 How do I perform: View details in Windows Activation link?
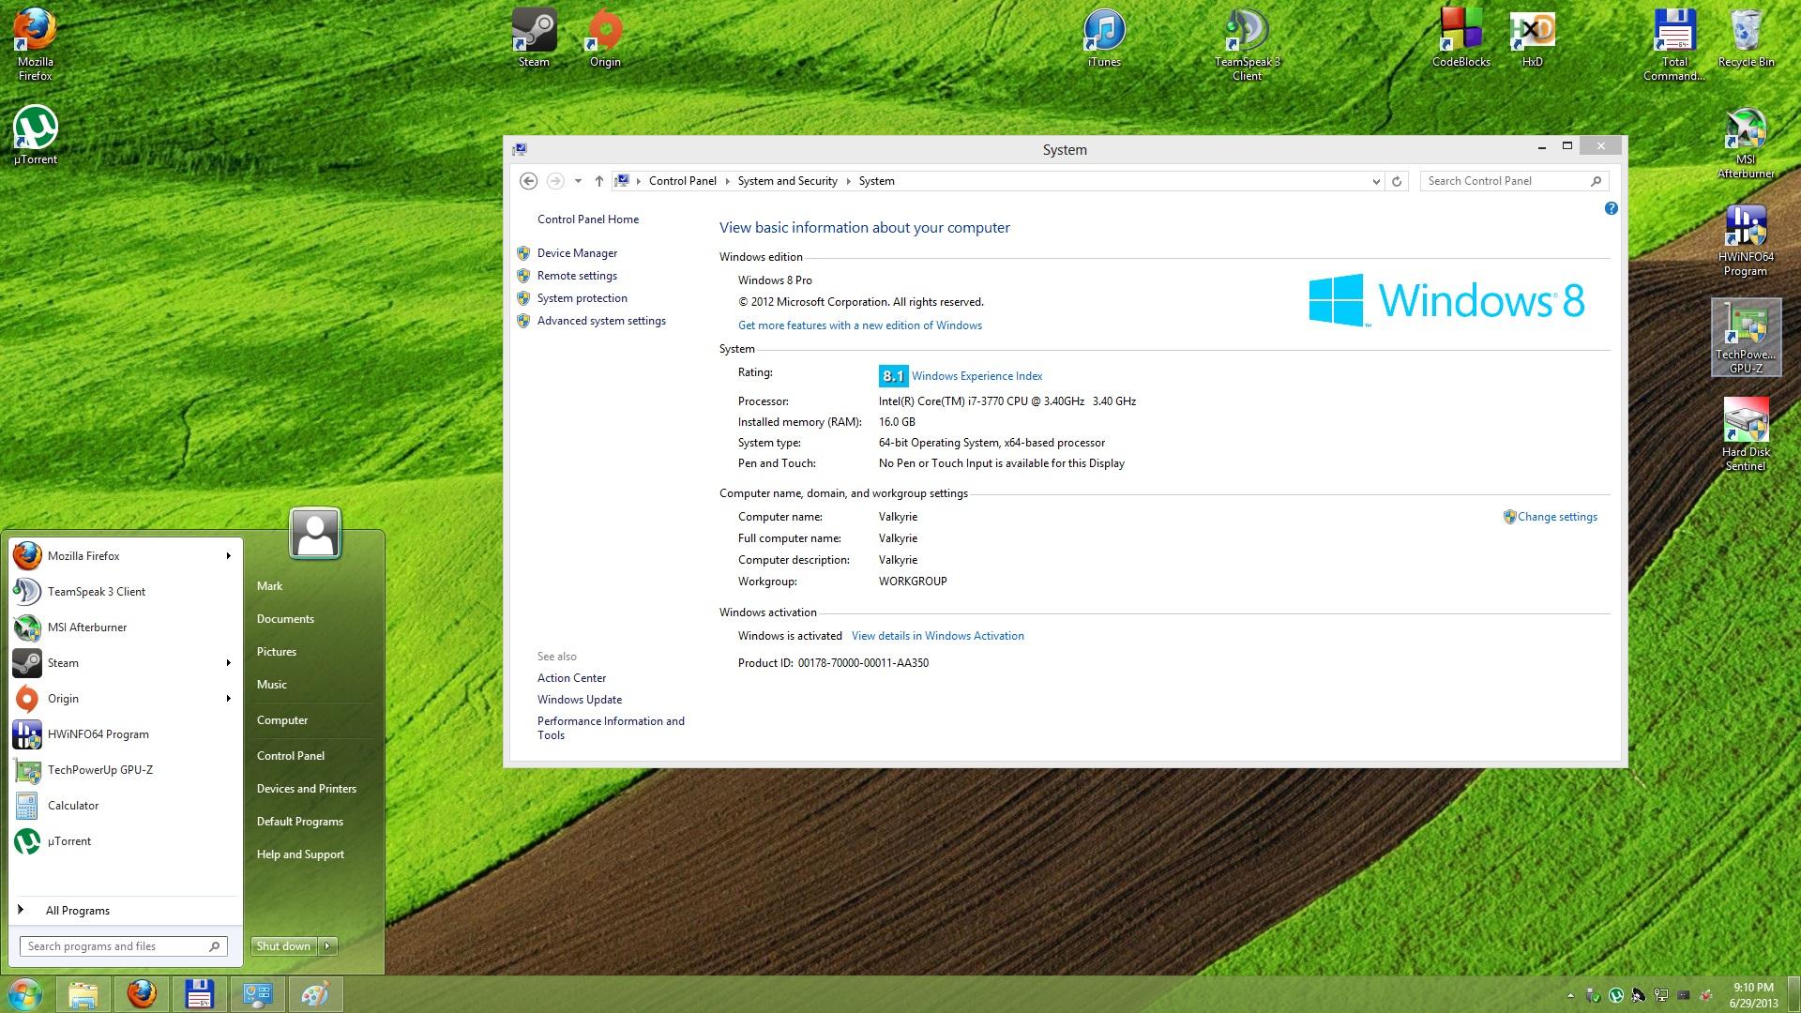click(x=937, y=636)
